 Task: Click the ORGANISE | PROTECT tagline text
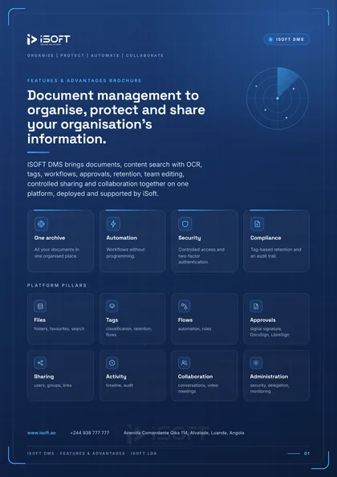[95, 55]
